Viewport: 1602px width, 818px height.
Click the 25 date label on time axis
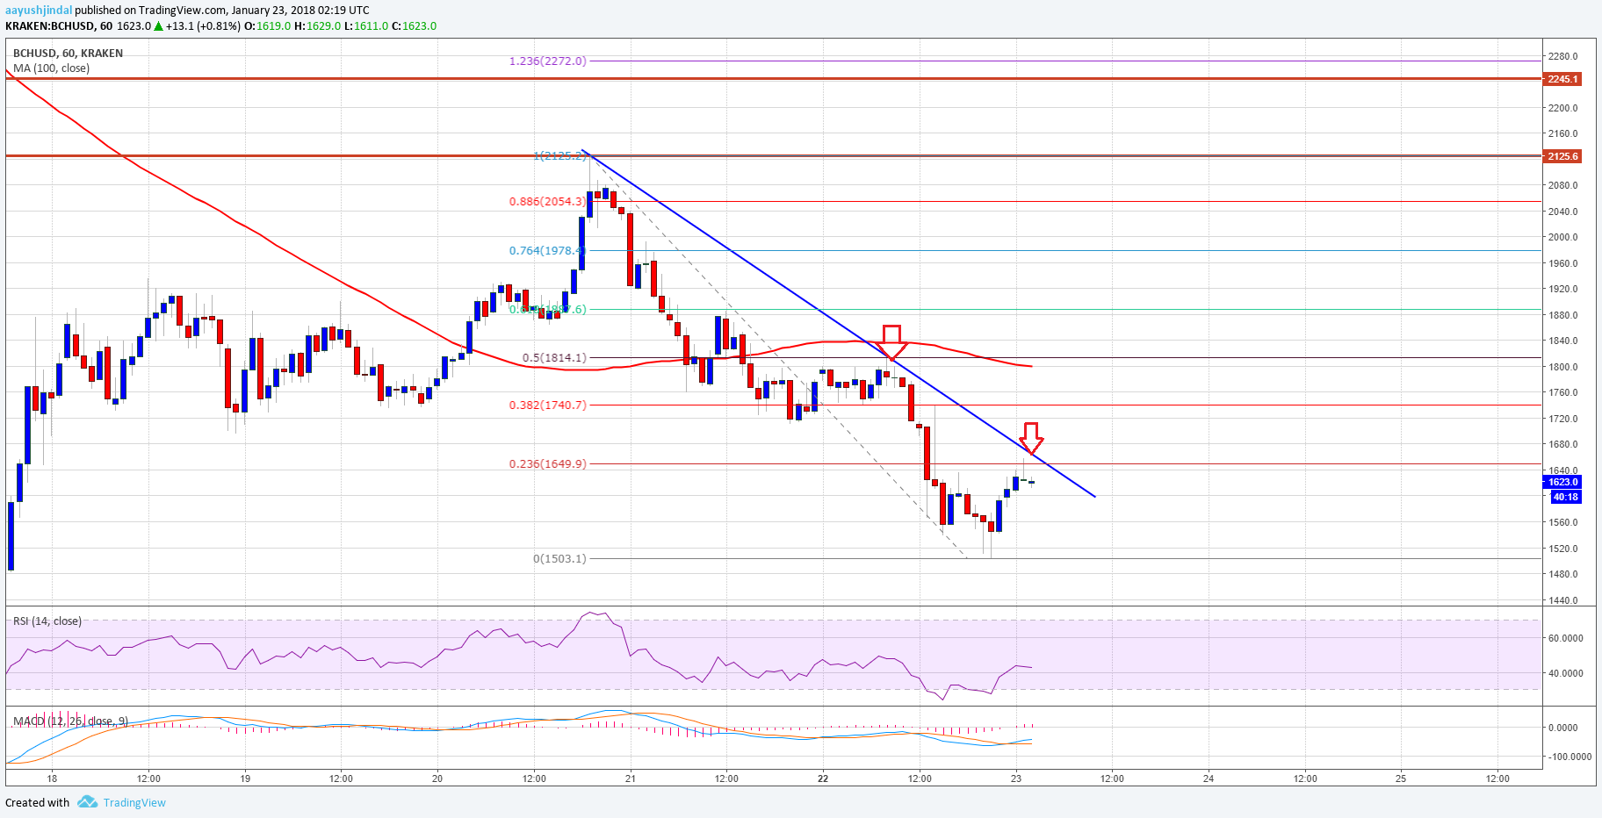1401,779
